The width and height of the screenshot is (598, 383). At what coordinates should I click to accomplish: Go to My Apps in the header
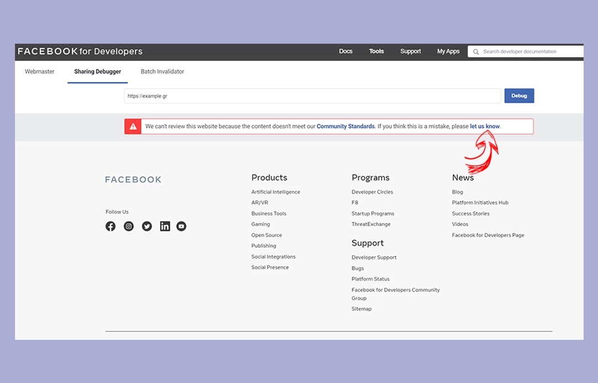pos(448,51)
